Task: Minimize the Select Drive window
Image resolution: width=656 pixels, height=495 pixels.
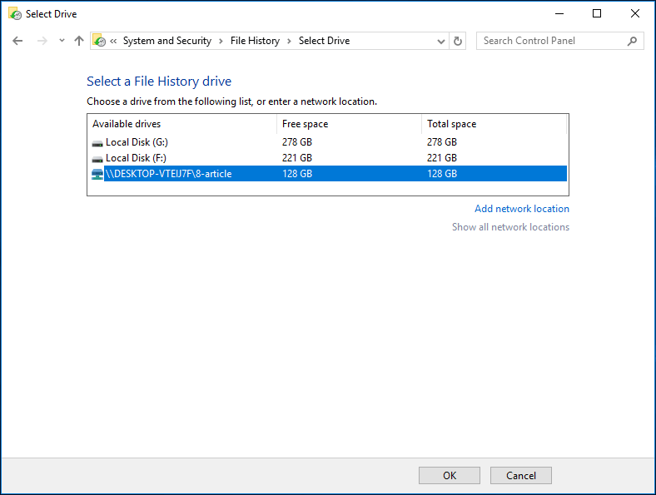Action: tap(559, 14)
